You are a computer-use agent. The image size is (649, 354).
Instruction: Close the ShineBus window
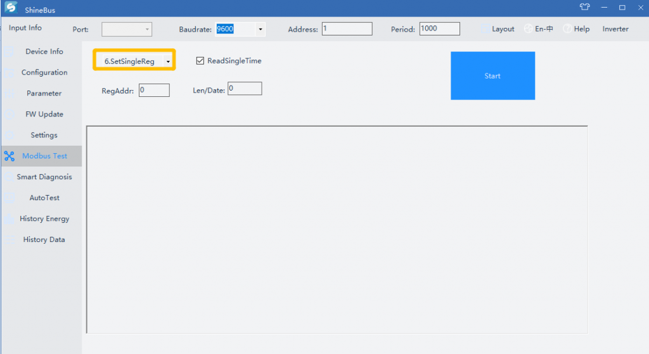pos(640,8)
